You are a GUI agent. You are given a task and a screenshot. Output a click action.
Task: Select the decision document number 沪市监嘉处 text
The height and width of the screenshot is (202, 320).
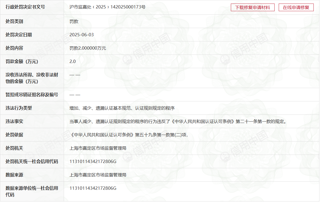coord(107,7)
